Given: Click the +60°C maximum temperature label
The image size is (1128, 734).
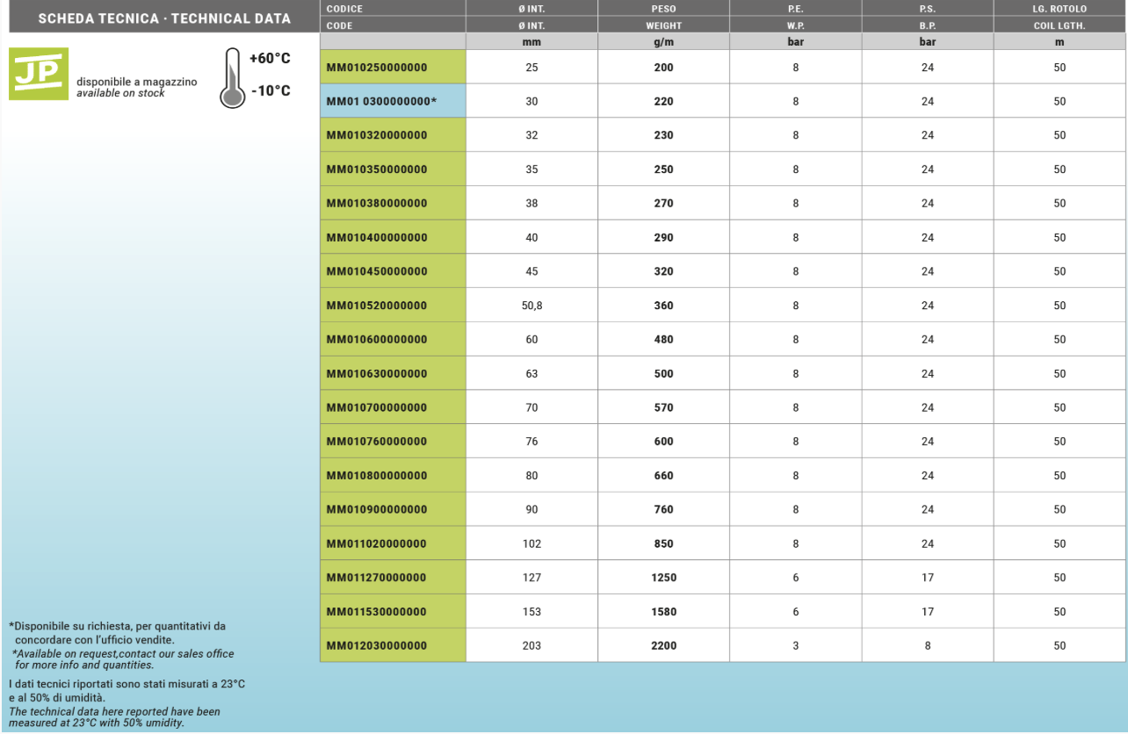Looking at the screenshot, I should (270, 59).
